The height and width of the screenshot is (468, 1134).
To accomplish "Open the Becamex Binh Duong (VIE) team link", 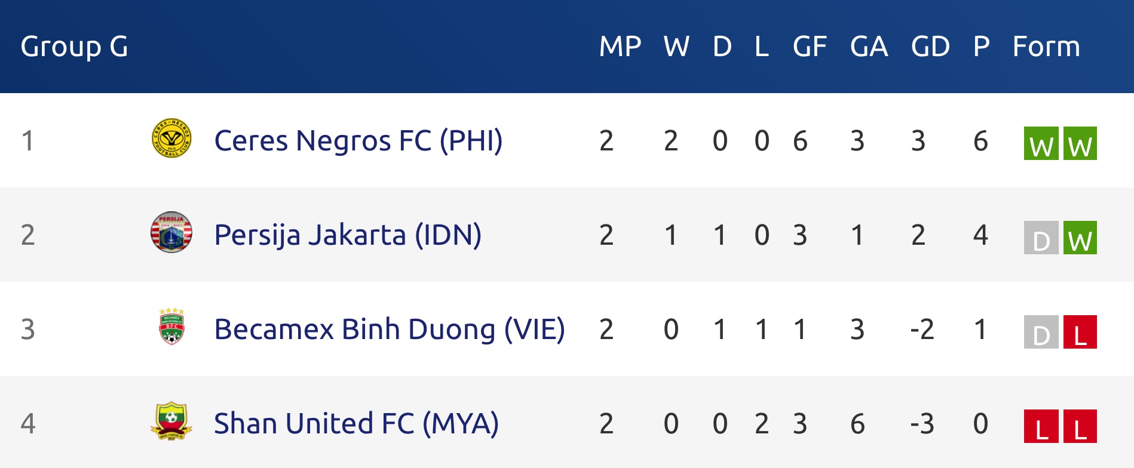I will tap(390, 330).
